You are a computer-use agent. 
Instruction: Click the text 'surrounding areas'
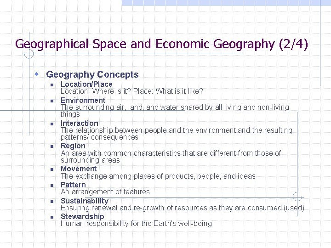tap(90, 160)
